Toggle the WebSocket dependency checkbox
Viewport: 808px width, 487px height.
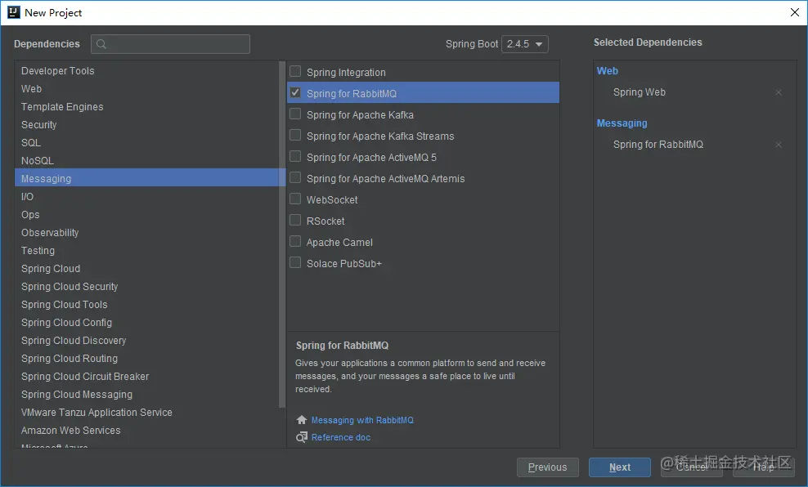pyautogui.click(x=295, y=199)
